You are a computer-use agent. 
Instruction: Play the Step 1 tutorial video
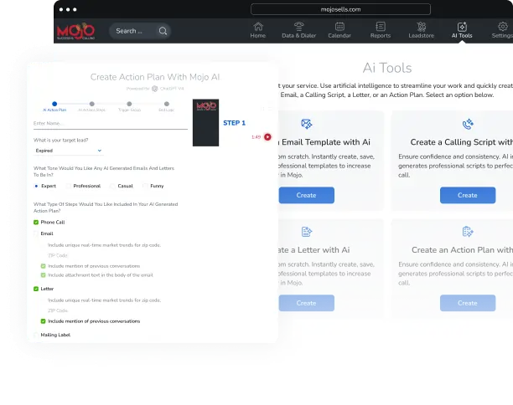[267, 137]
